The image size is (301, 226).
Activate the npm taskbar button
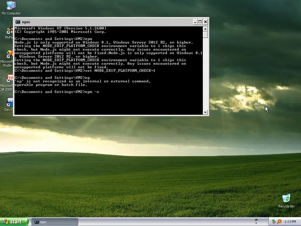55,222
